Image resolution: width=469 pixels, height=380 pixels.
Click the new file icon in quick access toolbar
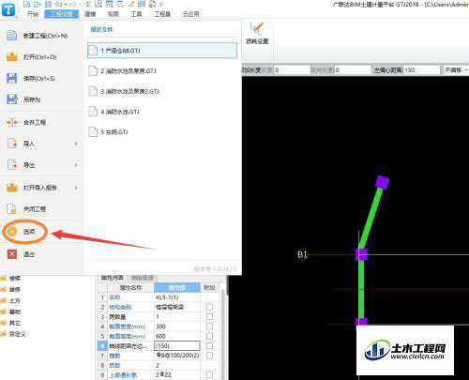pyautogui.click(x=27, y=4)
